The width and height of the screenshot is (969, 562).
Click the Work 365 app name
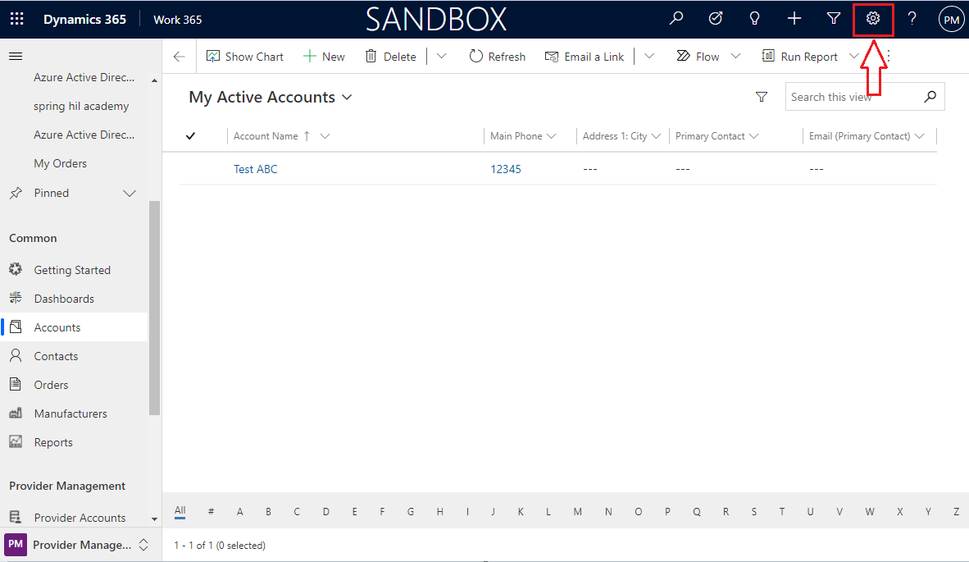point(177,20)
